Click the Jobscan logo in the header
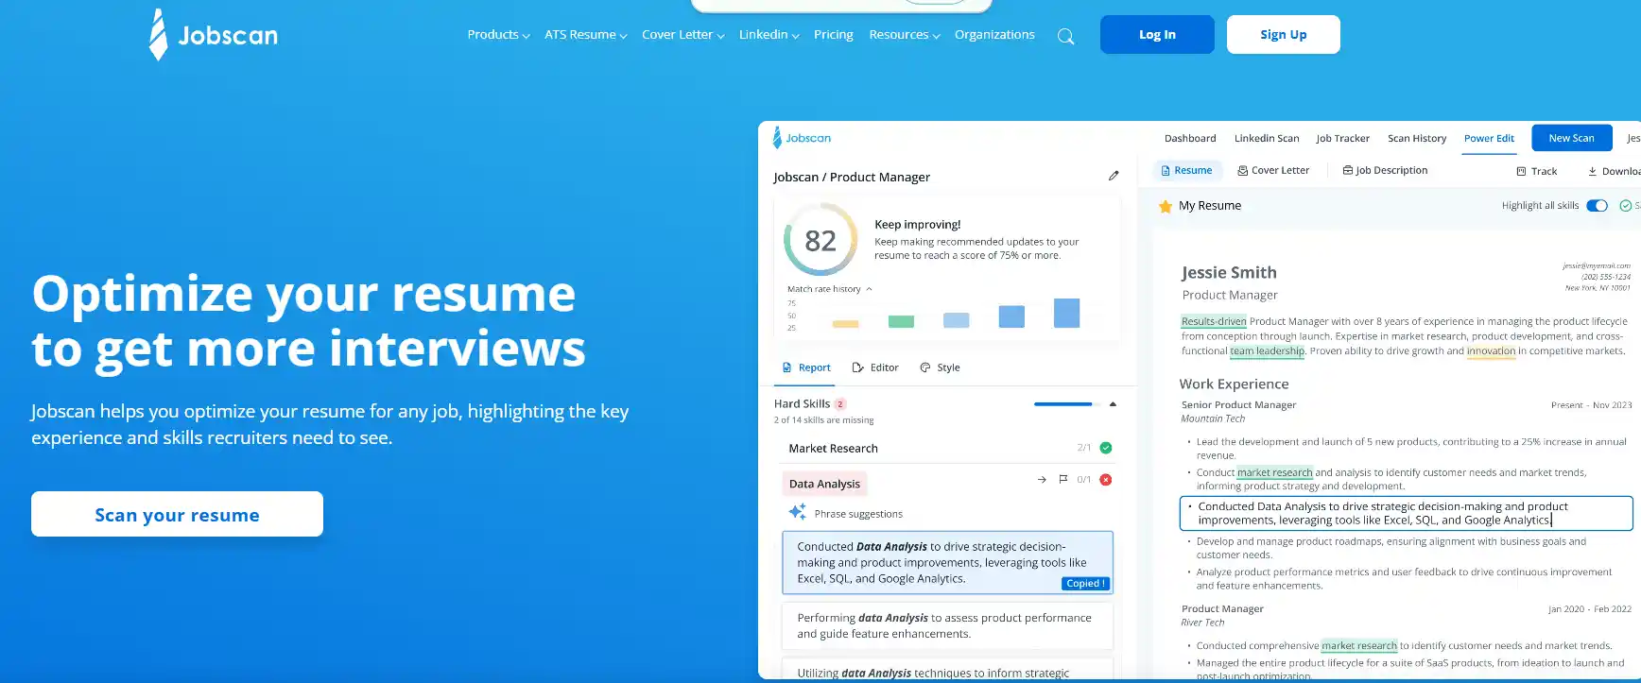The image size is (1641, 683). point(214,35)
